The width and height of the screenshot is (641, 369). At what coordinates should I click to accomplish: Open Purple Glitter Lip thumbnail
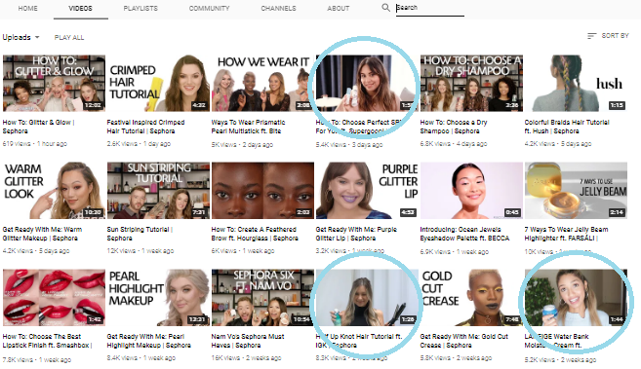click(367, 191)
